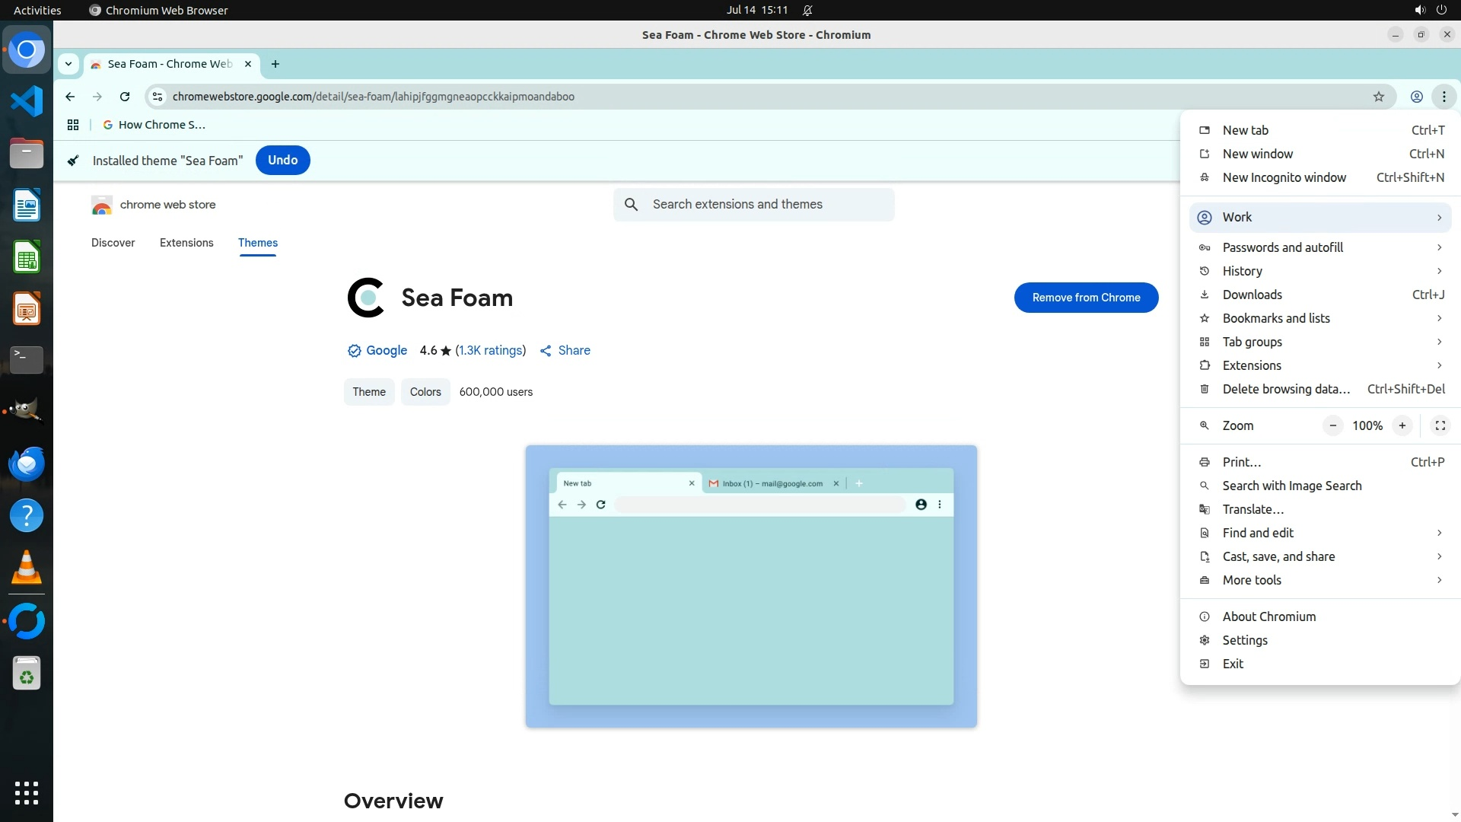
Task: Enter fullscreen via zoom row icon
Action: tap(1440, 425)
